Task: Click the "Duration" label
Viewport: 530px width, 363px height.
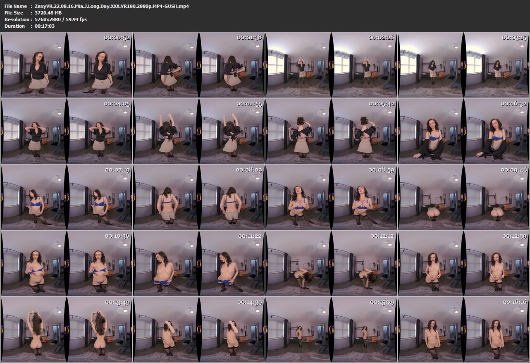Action: 14,26
